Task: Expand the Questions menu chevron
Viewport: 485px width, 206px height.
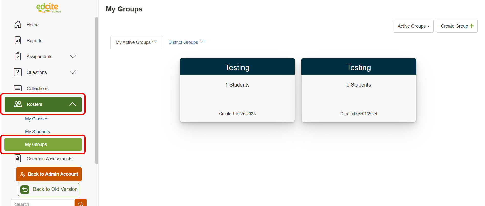Action: (x=73, y=72)
